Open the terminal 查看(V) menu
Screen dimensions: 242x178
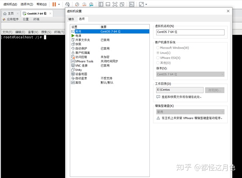(33, 32)
